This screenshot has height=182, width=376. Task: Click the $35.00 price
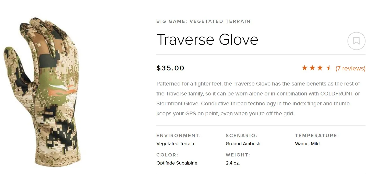[171, 68]
